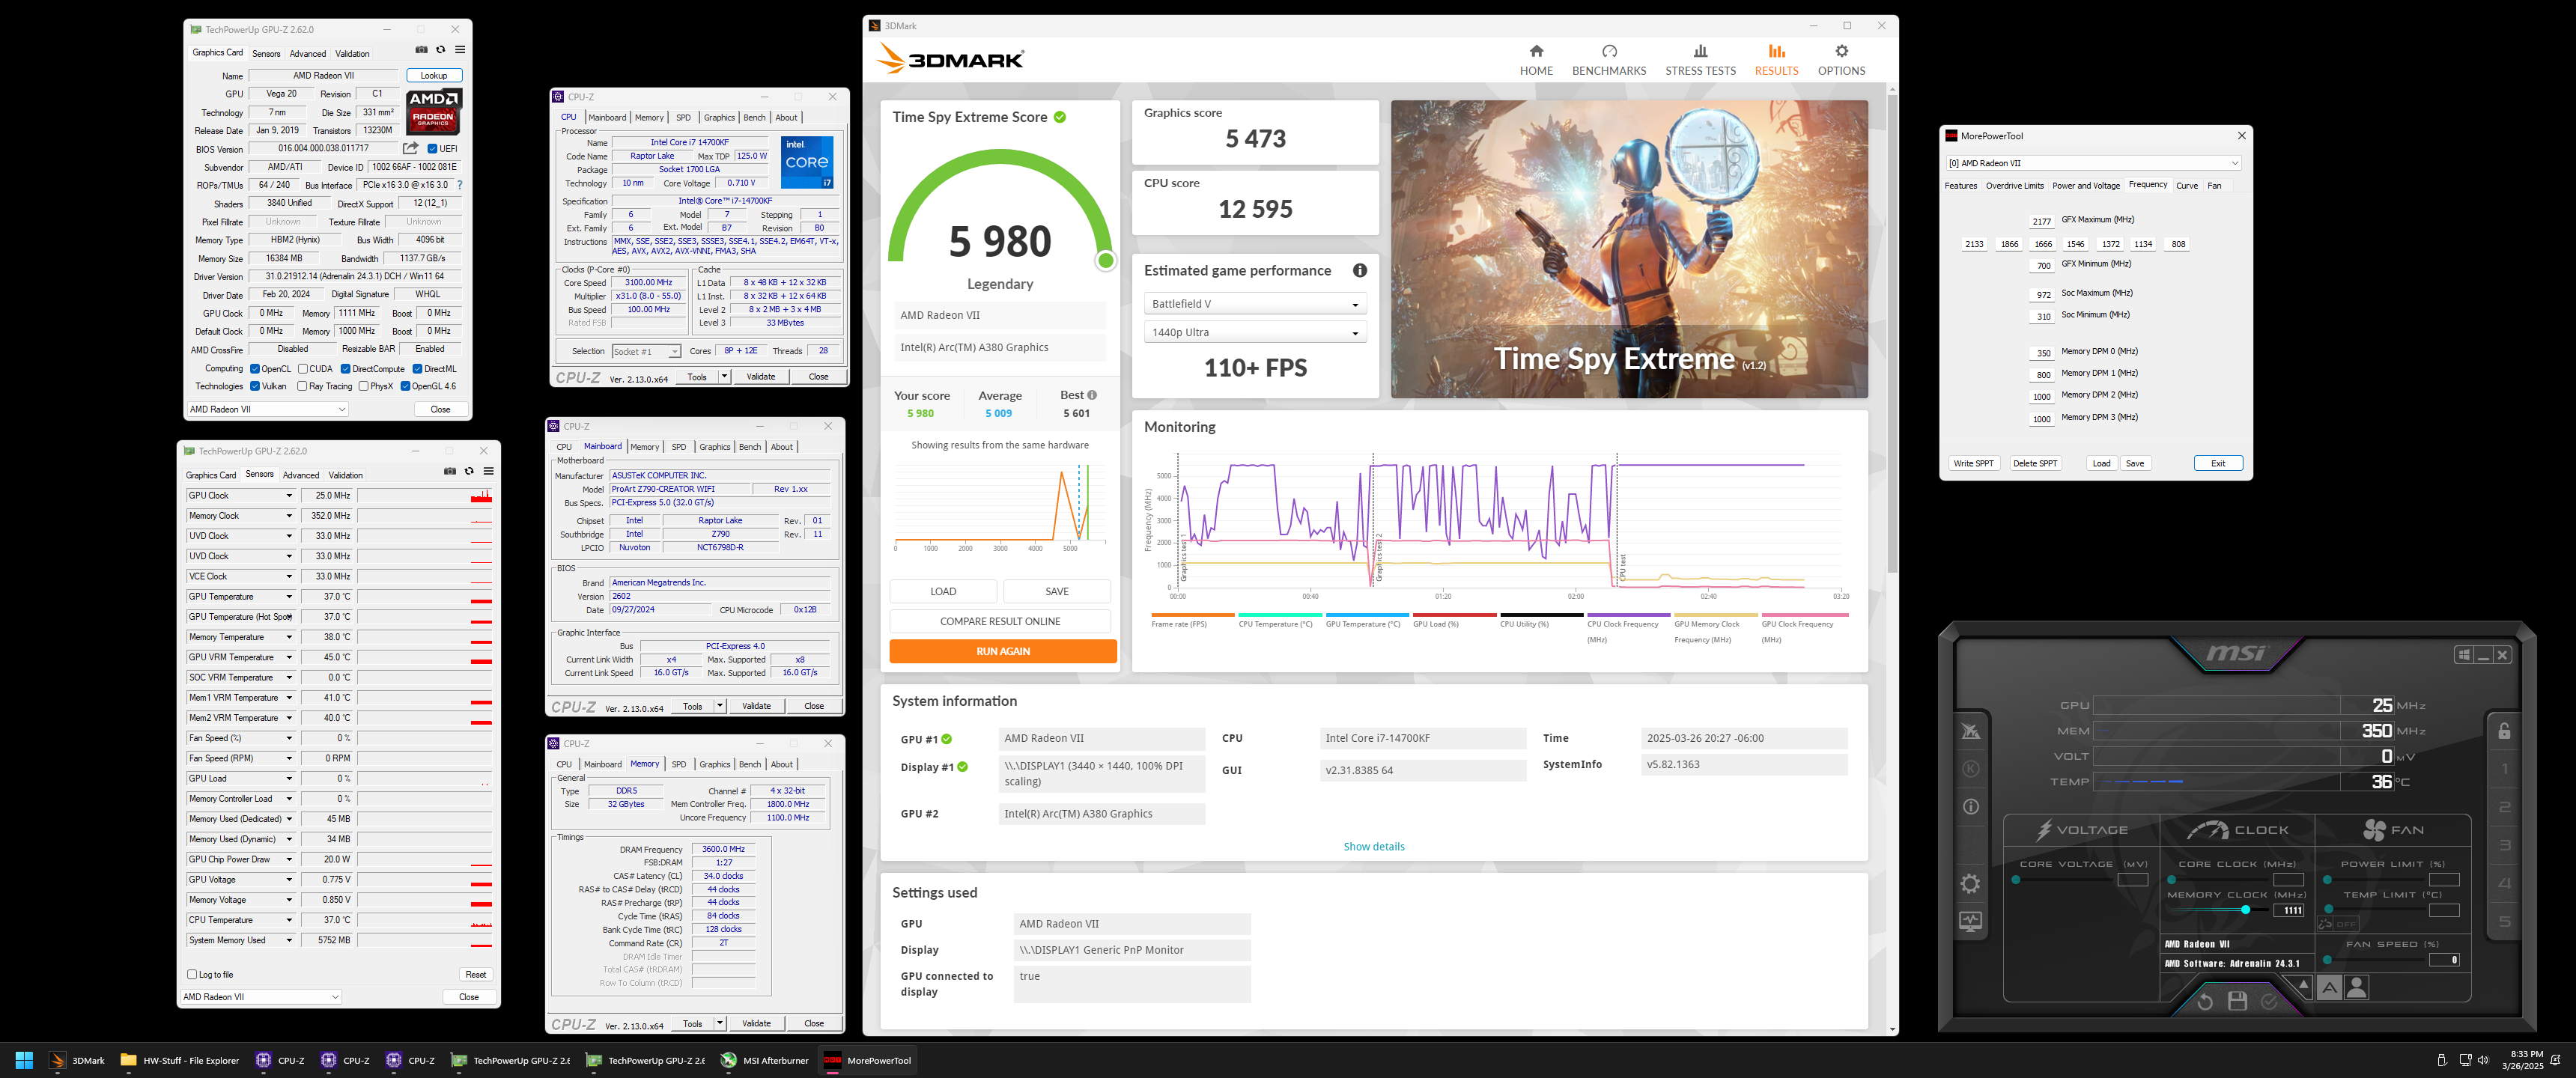Toggle the OpenCL checkbox in GPU-Z
Image resolution: width=2576 pixels, height=1078 pixels.
[255, 369]
